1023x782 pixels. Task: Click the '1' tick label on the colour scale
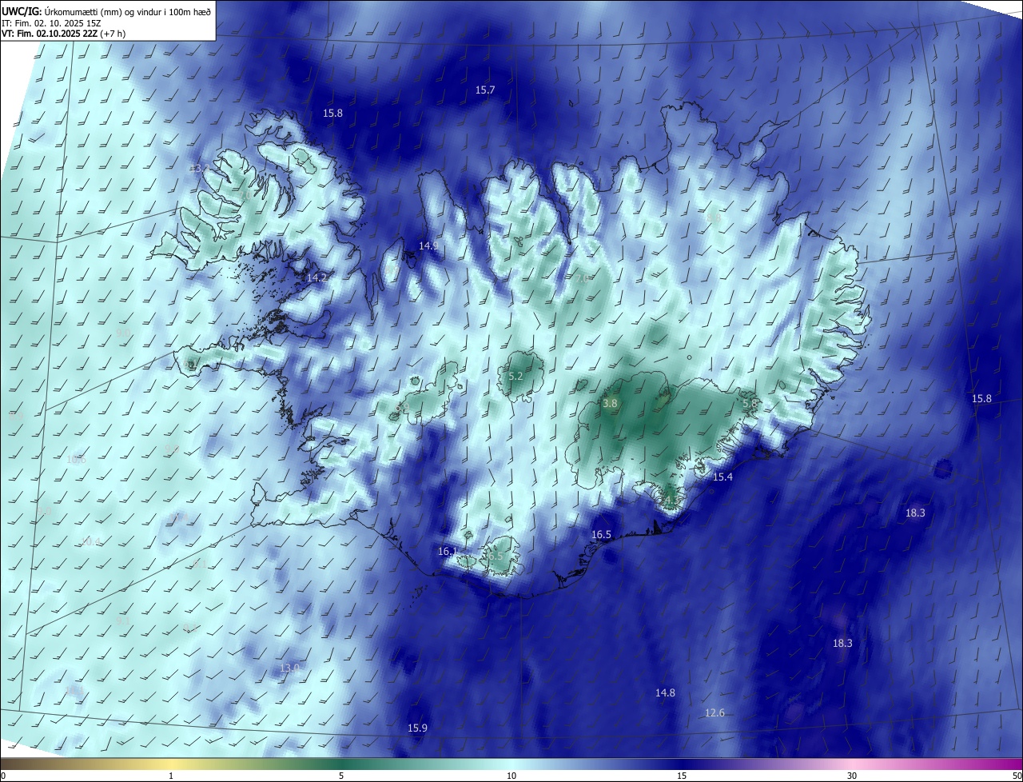(x=172, y=776)
